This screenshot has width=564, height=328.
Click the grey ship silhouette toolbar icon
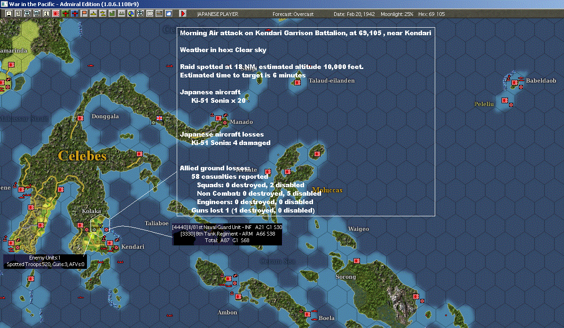click(x=121, y=14)
